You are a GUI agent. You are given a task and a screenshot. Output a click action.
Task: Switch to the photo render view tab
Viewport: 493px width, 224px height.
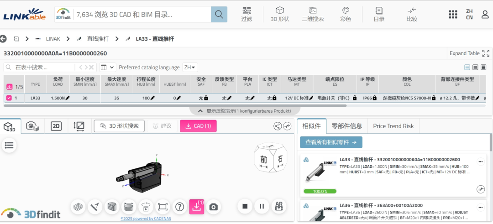(x=33, y=126)
